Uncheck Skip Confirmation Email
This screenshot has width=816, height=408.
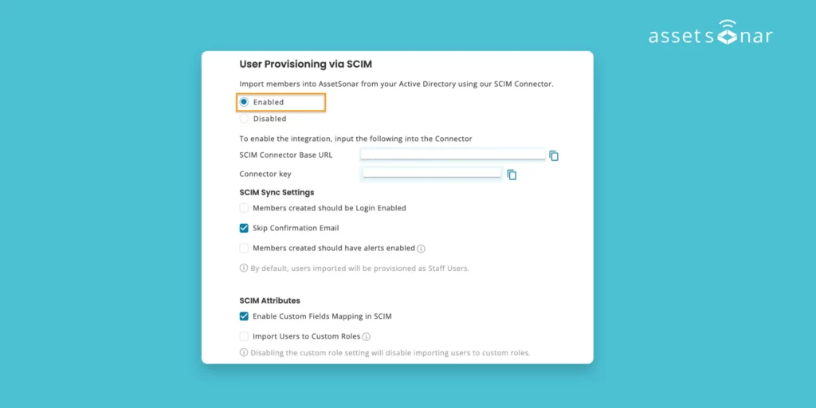coord(244,228)
